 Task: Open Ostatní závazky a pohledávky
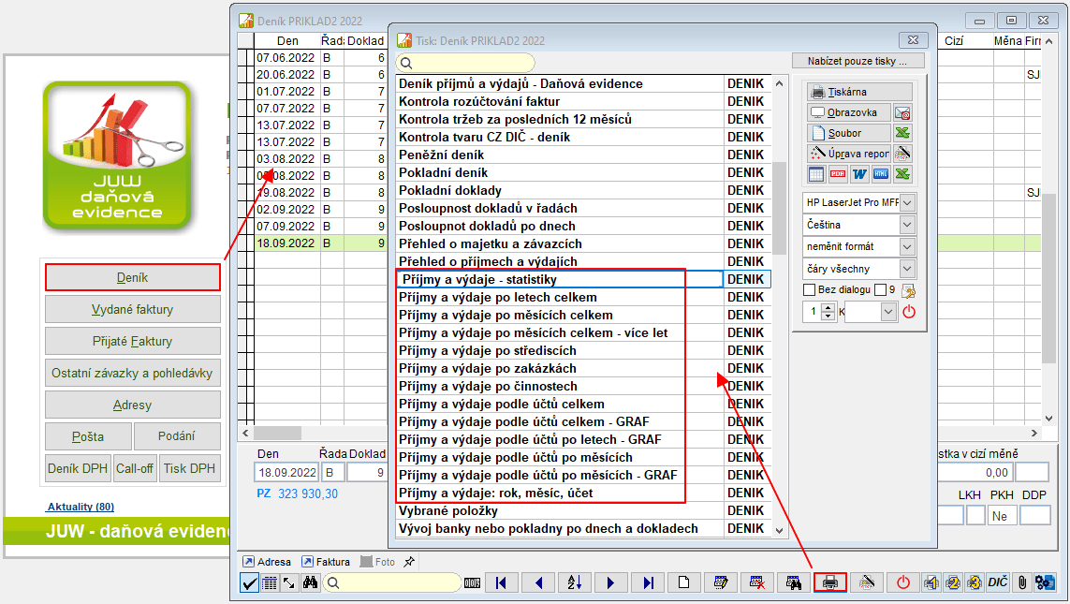tap(132, 374)
